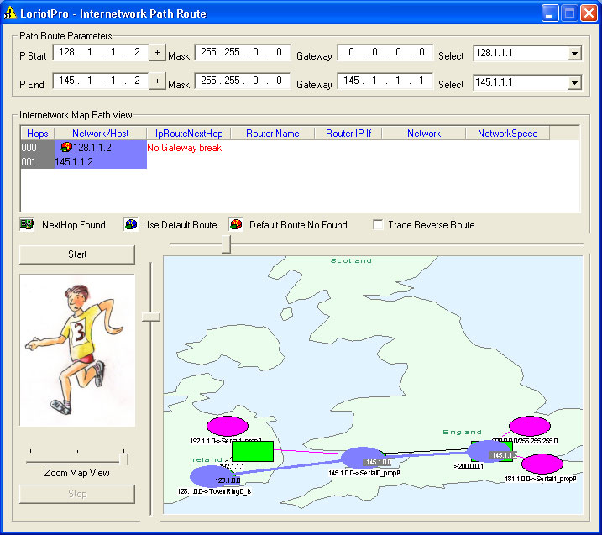Click the NextHop Found legend icon
This screenshot has width=602, height=535.
coord(27,224)
